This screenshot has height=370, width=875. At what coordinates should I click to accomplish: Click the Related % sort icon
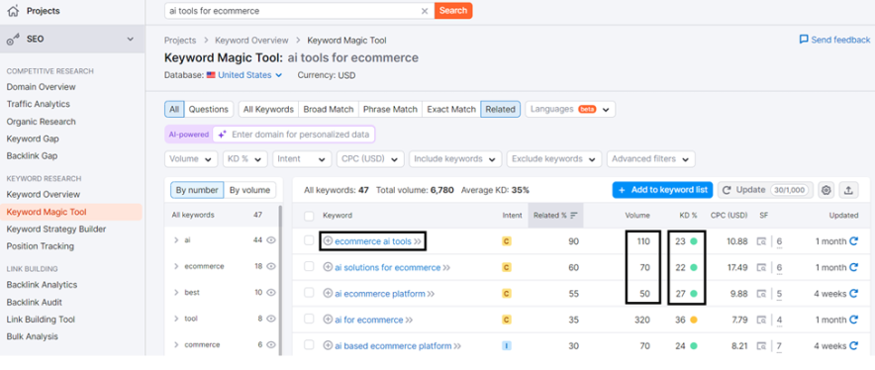(x=574, y=216)
